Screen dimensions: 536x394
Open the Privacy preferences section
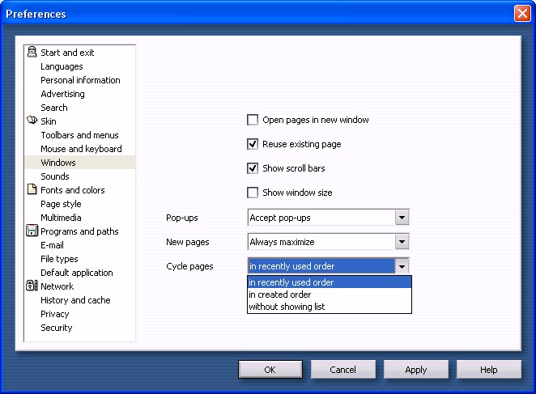point(54,314)
